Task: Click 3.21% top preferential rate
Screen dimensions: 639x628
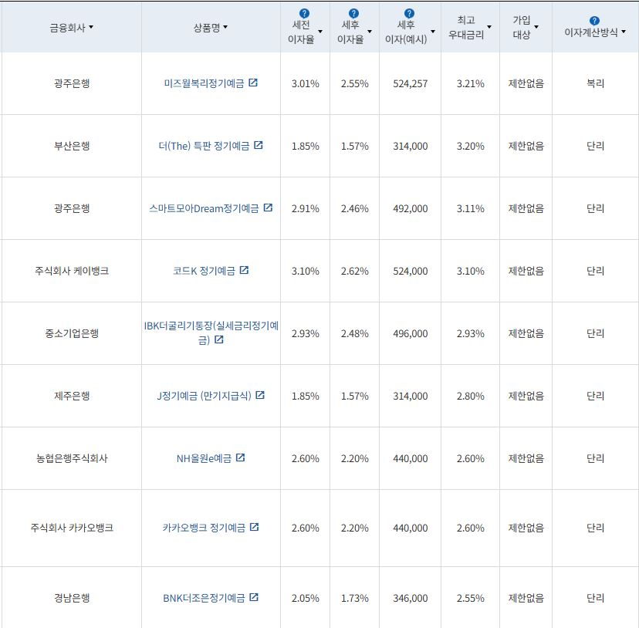Action: tap(470, 83)
